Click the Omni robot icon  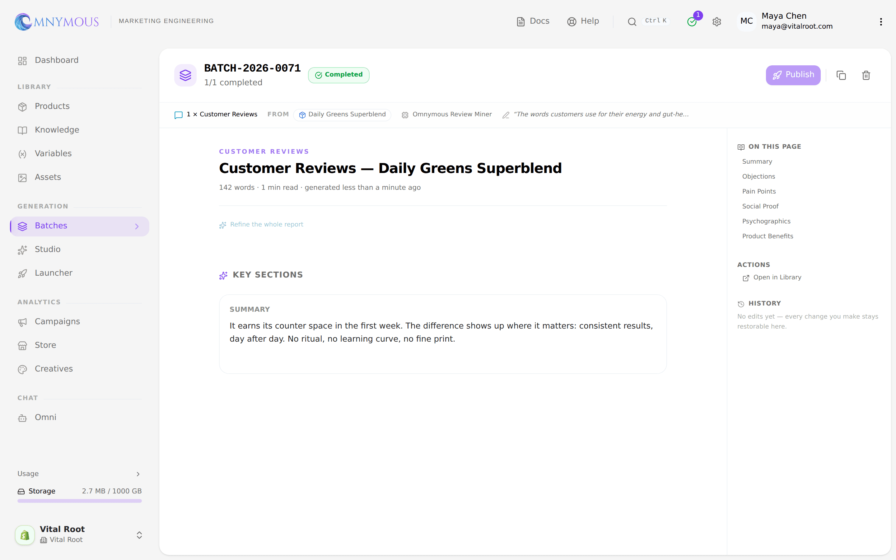[23, 418]
